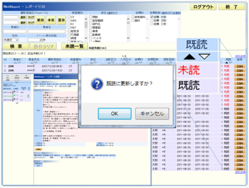Check the 超音波 checkbox
The height and width of the screenshot is (188, 249).
click(69, 31)
